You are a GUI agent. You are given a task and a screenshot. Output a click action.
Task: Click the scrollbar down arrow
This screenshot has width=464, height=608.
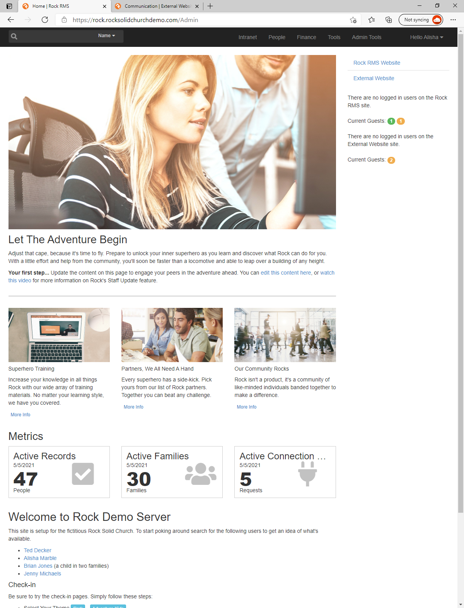tap(461, 605)
